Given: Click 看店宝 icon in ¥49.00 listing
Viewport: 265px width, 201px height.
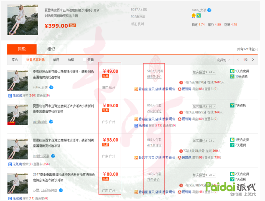Looking at the screenshot, I should tap(136, 89).
